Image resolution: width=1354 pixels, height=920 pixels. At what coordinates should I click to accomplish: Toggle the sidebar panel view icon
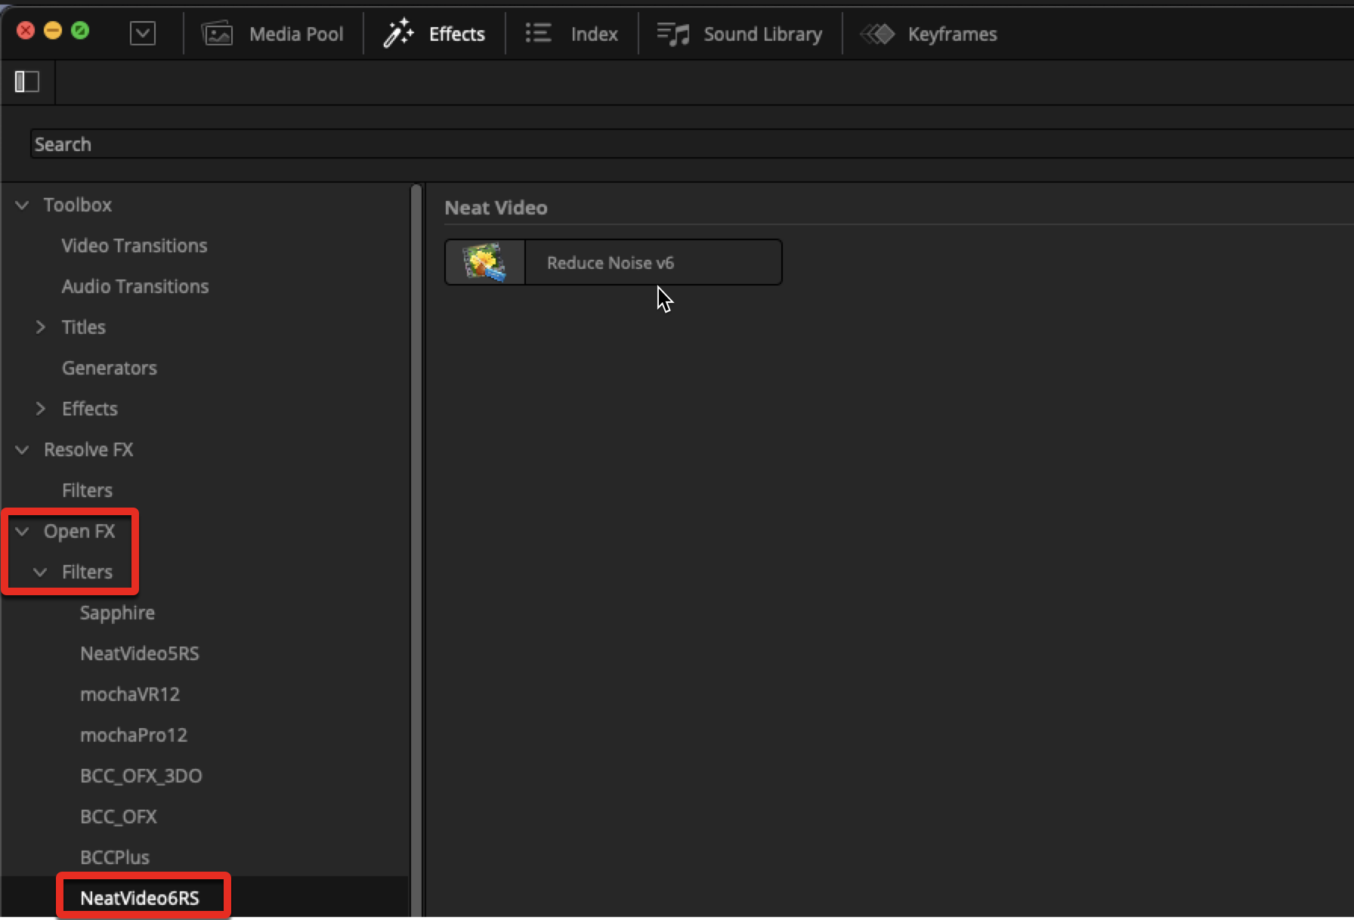(x=27, y=82)
